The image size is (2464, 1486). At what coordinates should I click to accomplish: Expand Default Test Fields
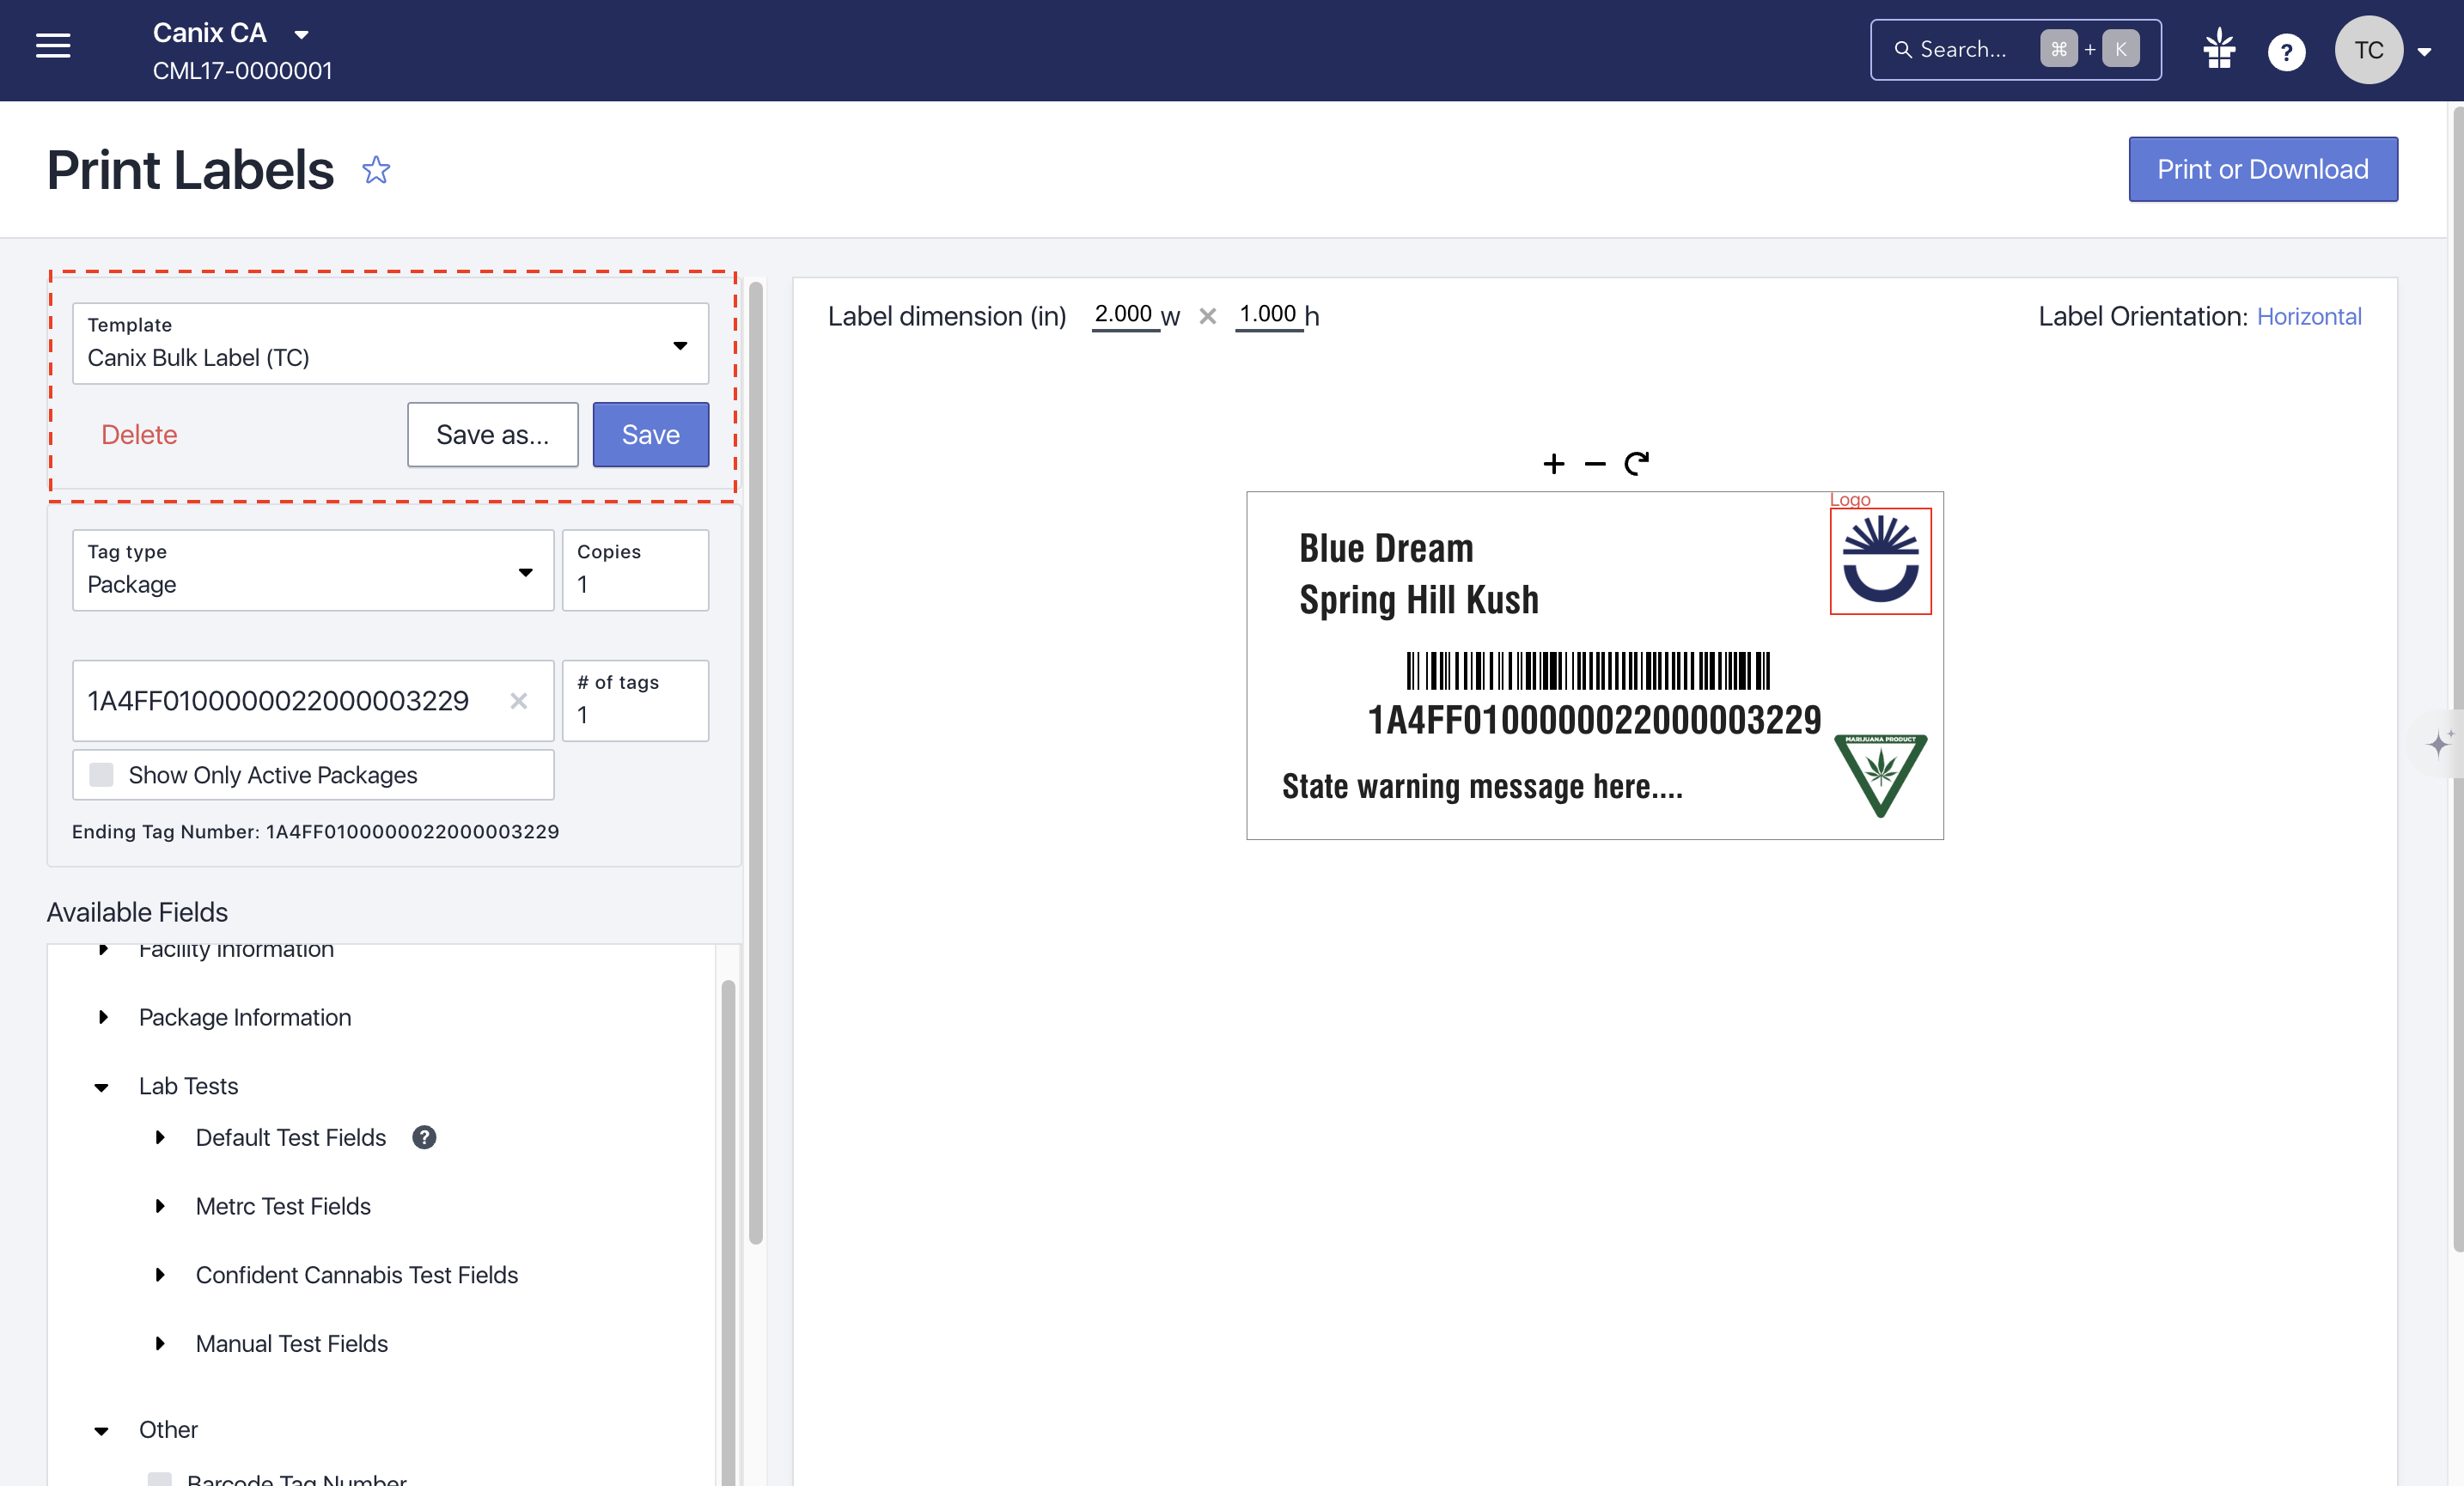coord(159,1138)
